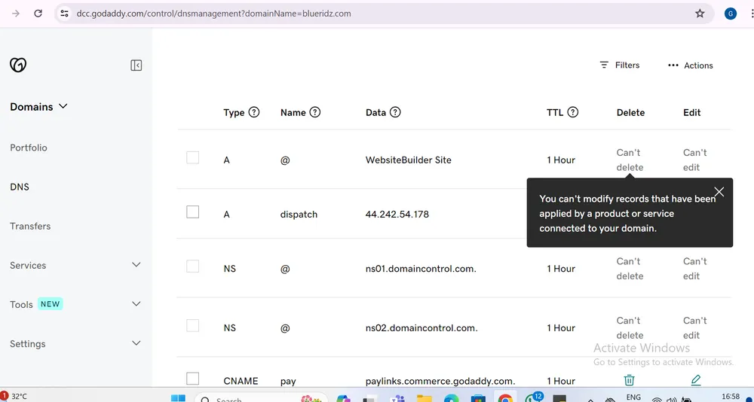Click the Edit column header
Screen dimensions: 754x402
pos(692,112)
